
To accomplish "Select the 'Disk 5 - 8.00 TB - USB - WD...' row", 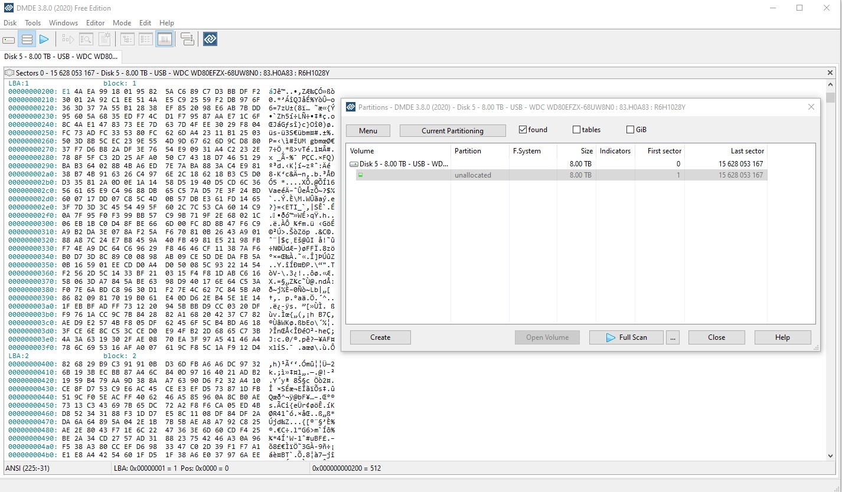I will point(557,164).
